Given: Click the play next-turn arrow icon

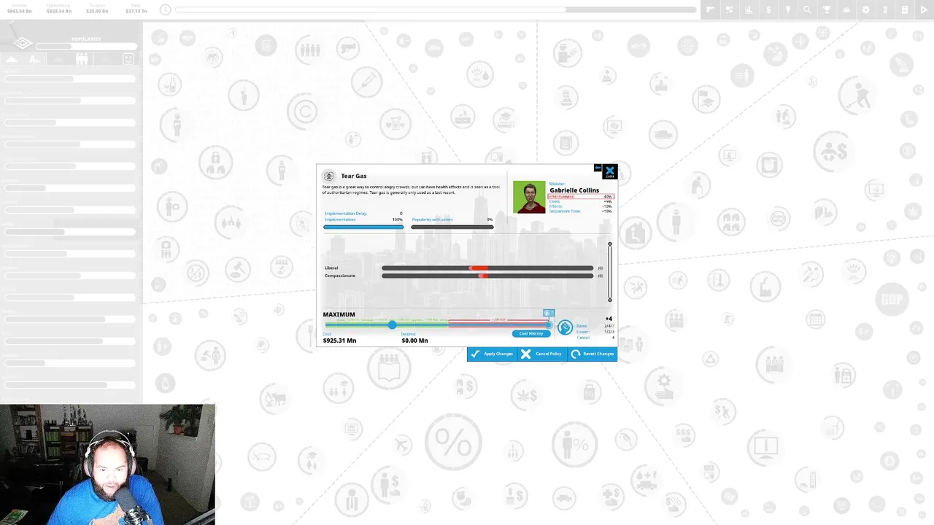Looking at the screenshot, I should coord(925,10).
